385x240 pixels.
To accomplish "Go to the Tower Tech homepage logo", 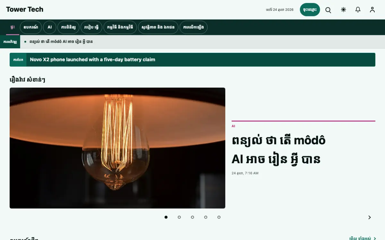I will coord(25,10).
